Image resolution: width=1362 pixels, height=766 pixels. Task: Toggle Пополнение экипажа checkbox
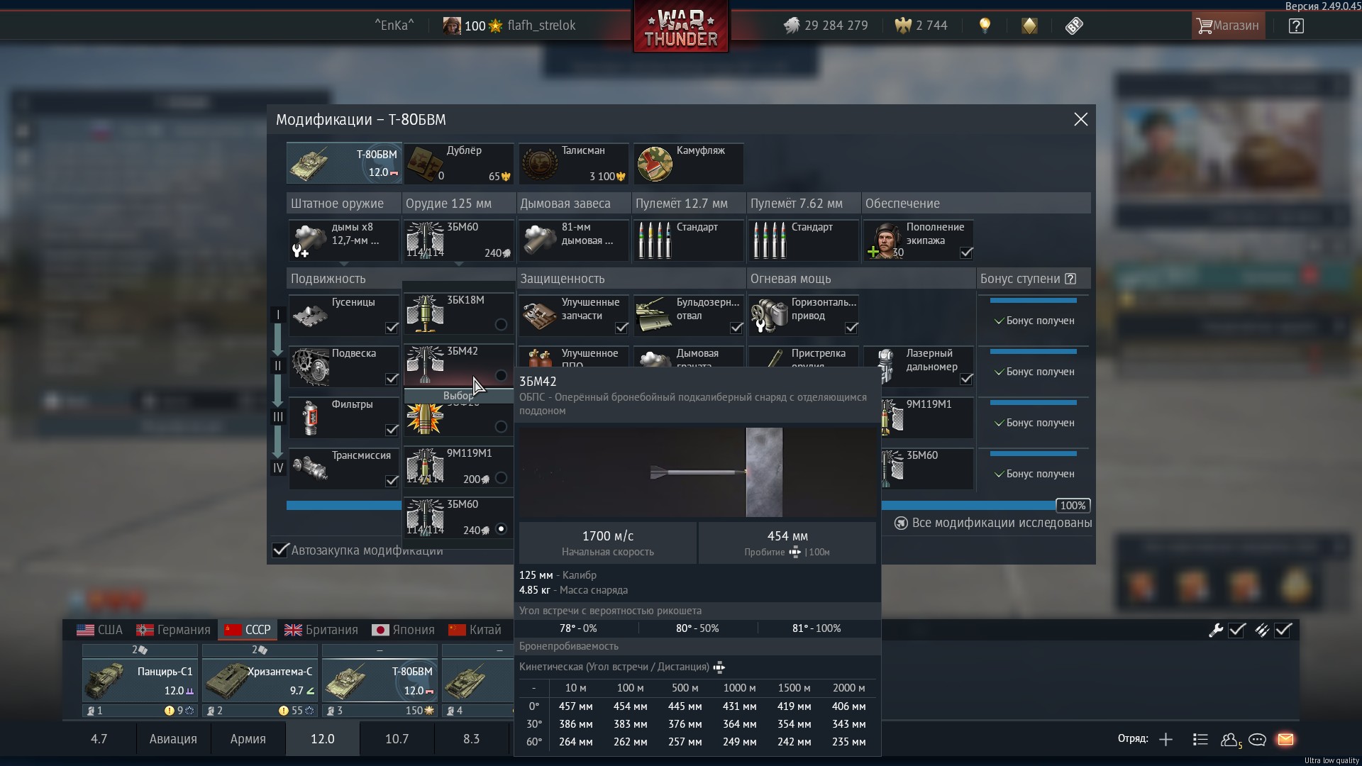coord(966,252)
